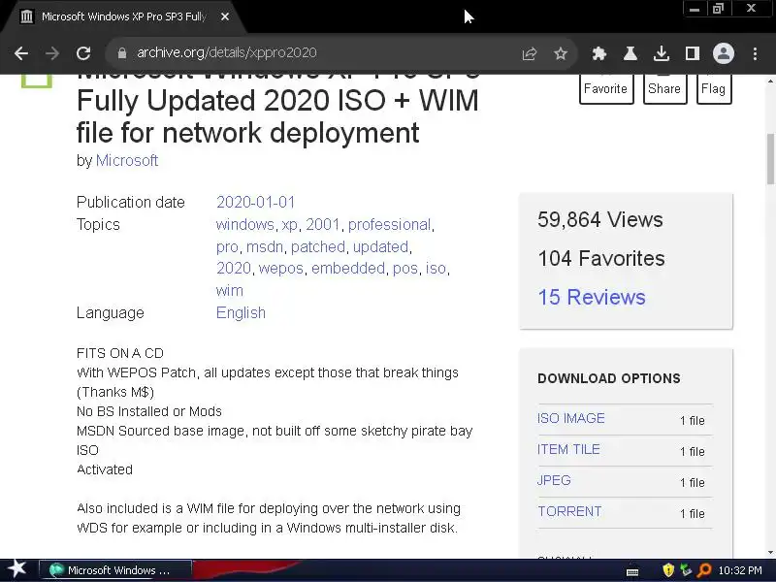776x582 pixels.
Task: Open the wepos topic link
Action: [281, 269]
